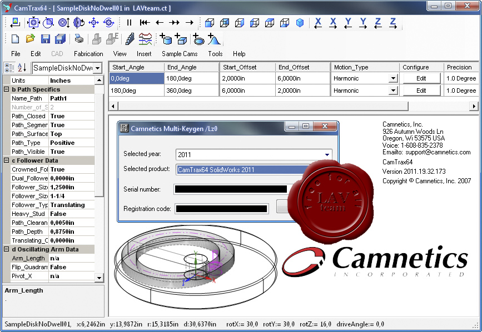Pause the cam animation
Image resolution: width=482 pixels, height=332 pixels.
(x=129, y=22)
